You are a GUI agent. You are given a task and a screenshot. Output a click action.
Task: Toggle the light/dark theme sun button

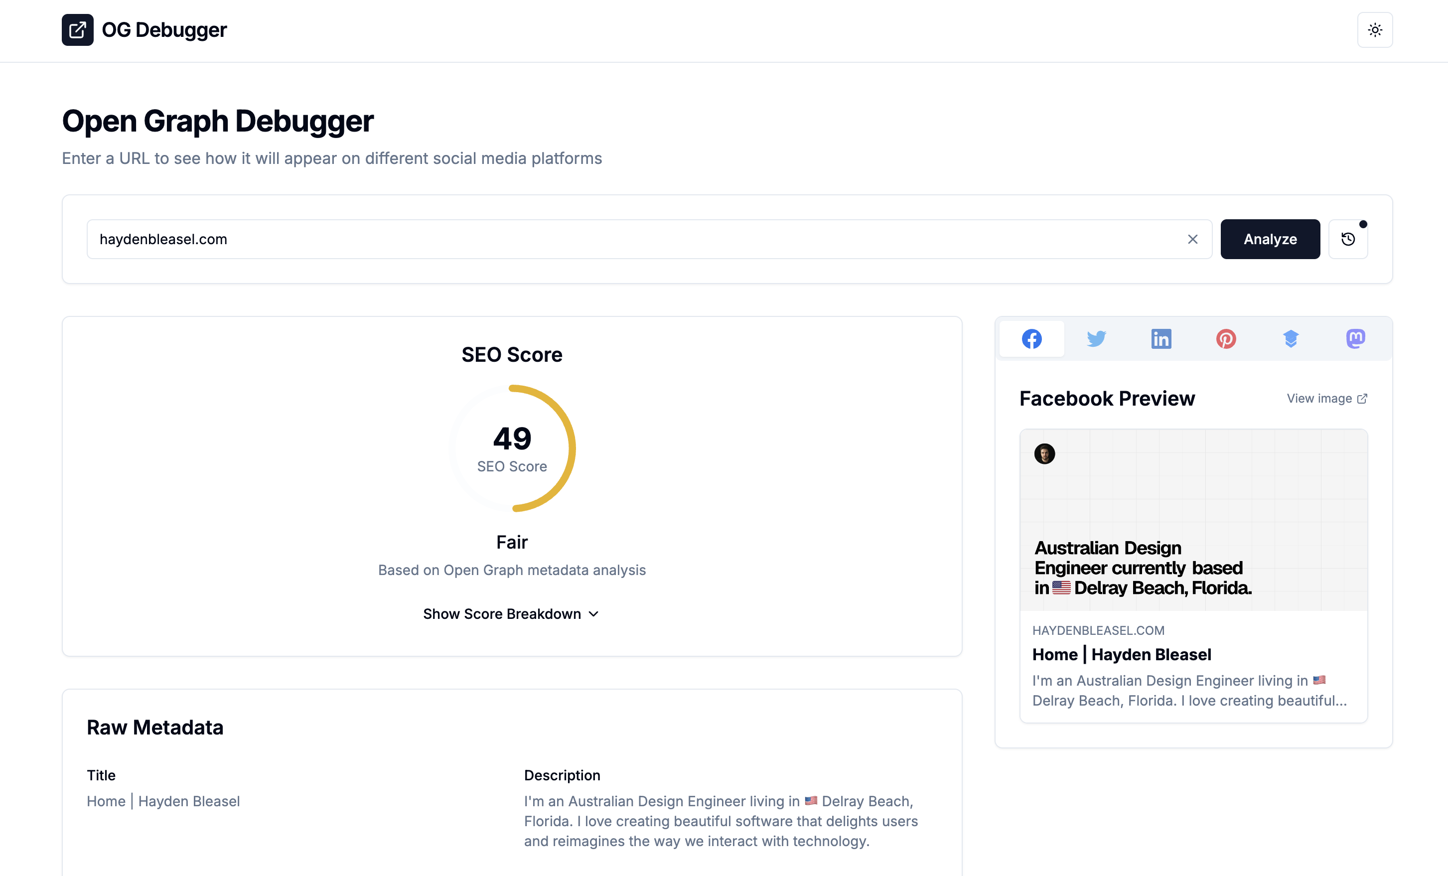click(1375, 30)
